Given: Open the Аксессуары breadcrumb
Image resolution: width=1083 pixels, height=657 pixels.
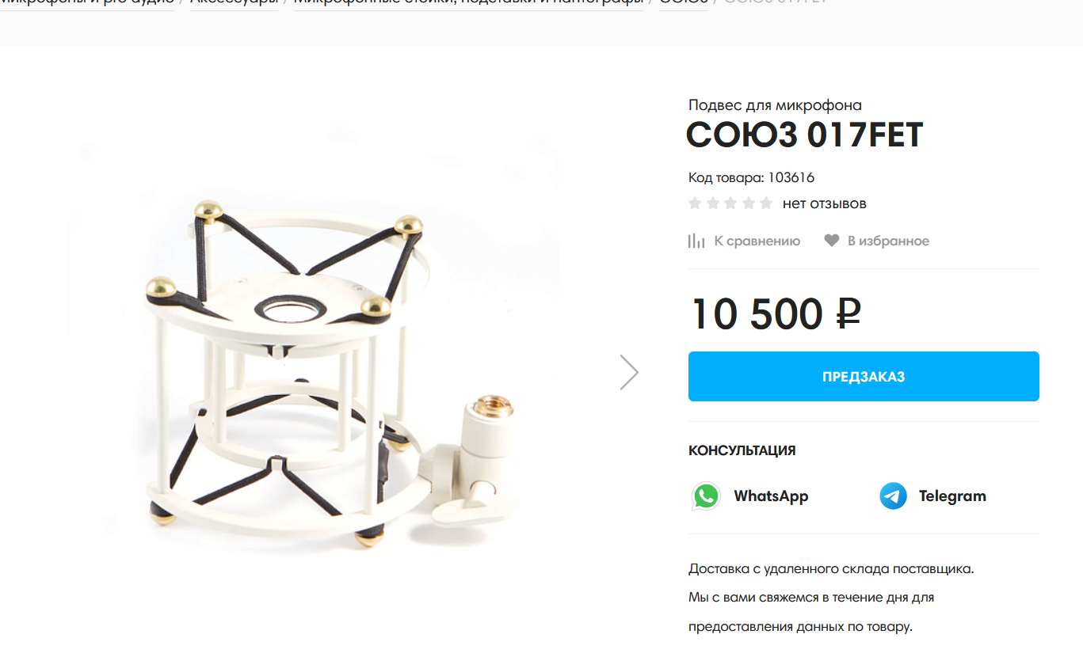Looking at the screenshot, I should pos(234,3).
